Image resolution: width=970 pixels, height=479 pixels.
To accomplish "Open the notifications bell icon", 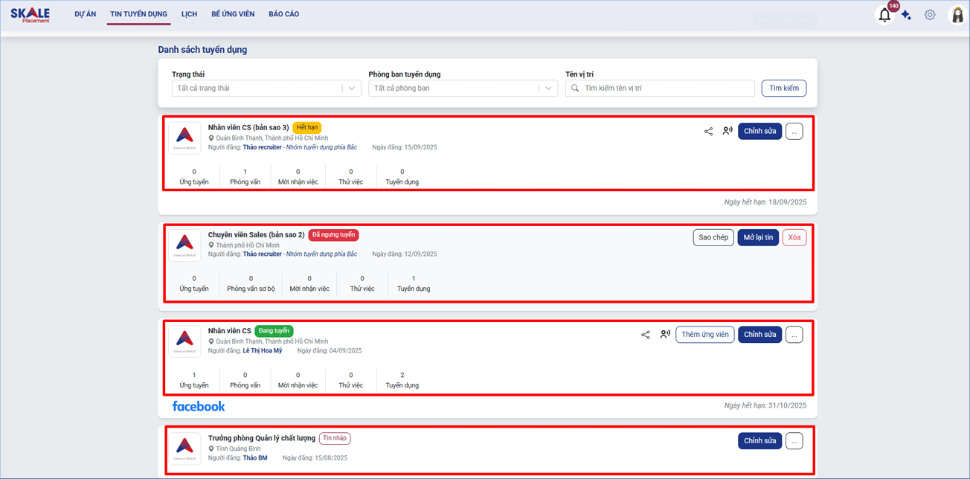I will pos(884,15).
